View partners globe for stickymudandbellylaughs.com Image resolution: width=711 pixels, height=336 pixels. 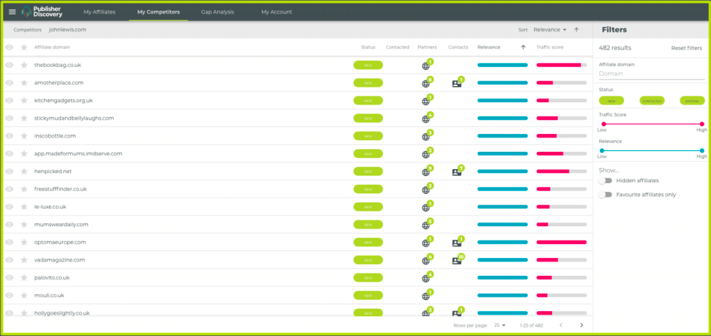(426, 119)
